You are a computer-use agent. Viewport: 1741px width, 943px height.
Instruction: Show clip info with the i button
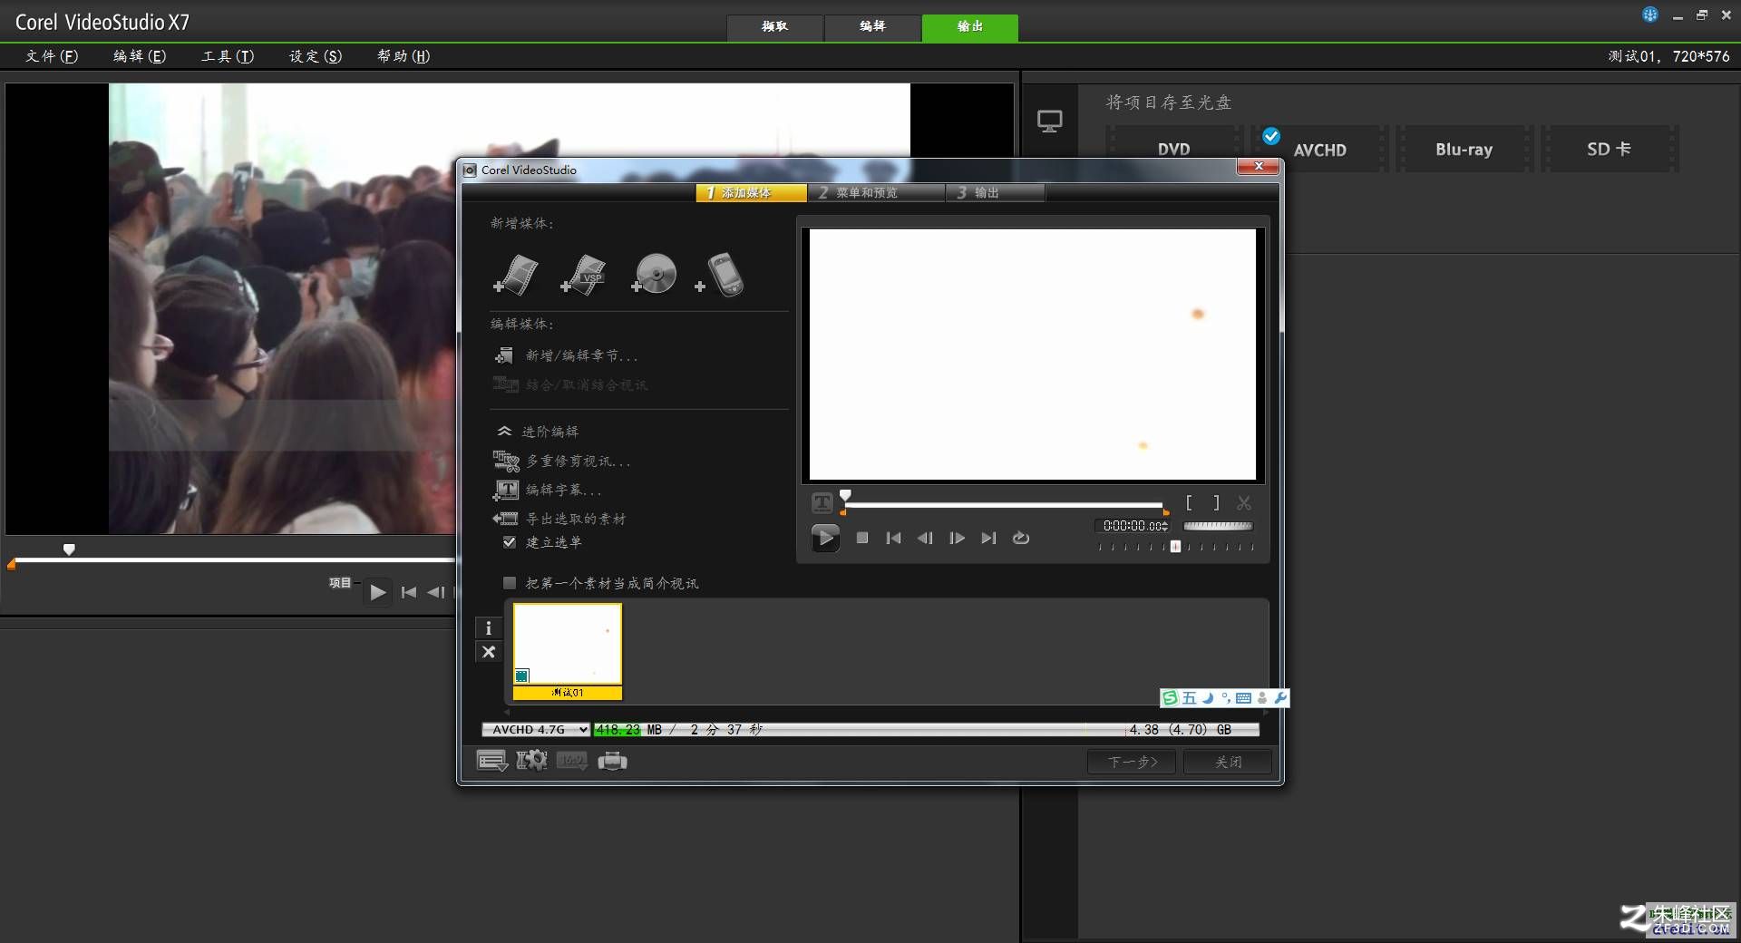[489, 627]
